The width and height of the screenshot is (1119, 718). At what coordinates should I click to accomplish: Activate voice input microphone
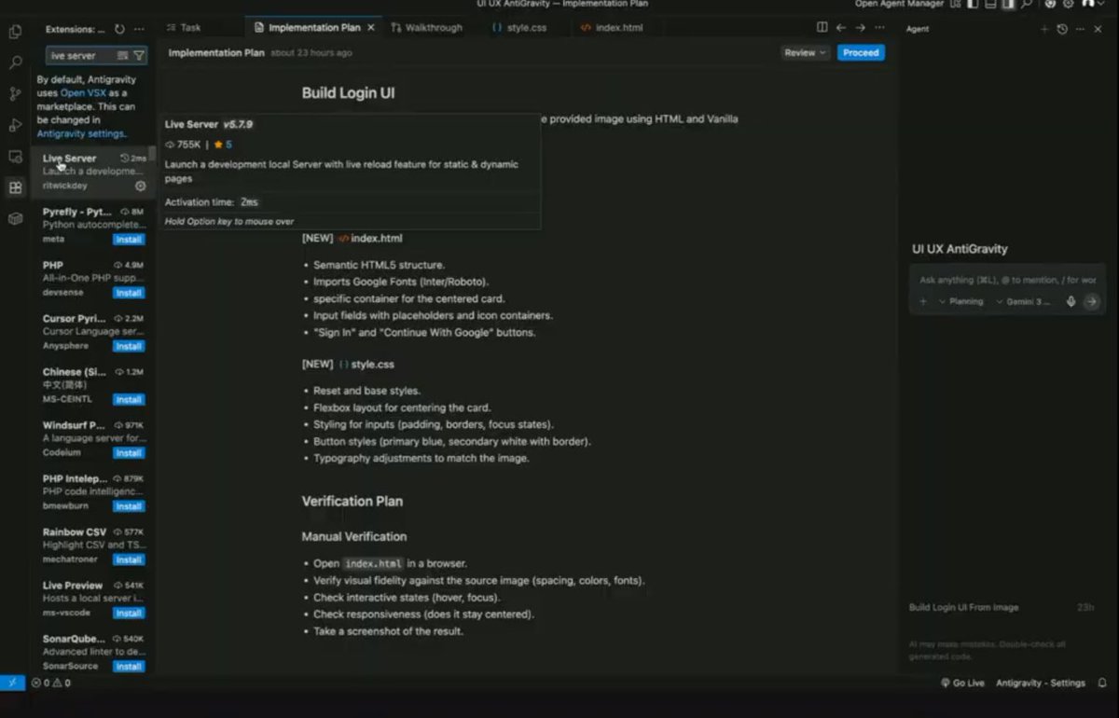tap(1071, 301)
